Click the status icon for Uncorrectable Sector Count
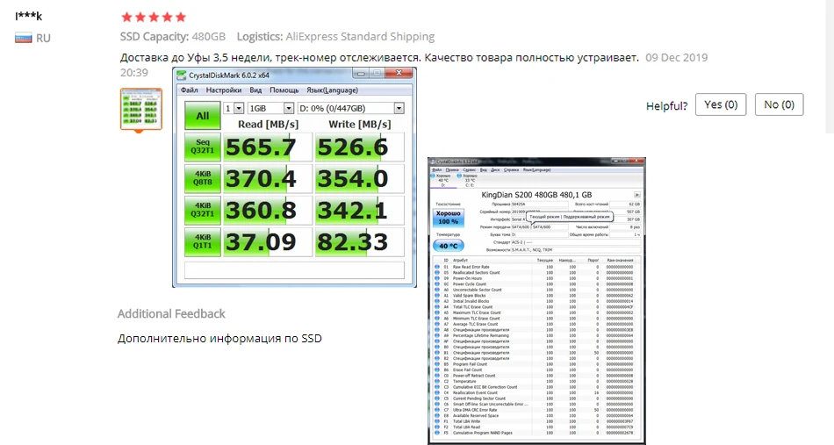The width and height of the screenshot is (834, 445). click(437, 290)
